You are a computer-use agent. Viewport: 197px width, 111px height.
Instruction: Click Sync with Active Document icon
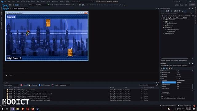tap(175, 11)
